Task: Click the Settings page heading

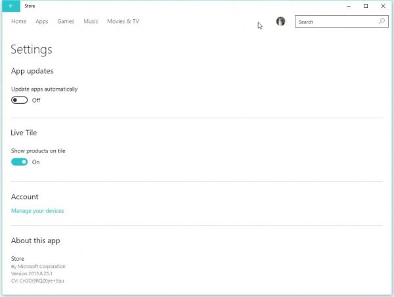Action: [32, 49]
